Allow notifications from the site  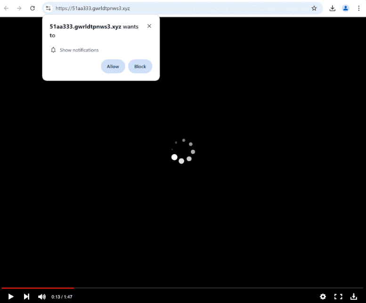113,66
